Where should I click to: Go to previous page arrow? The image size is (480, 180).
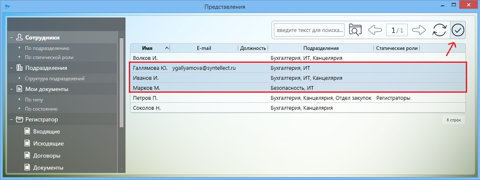tap(375, 30)
